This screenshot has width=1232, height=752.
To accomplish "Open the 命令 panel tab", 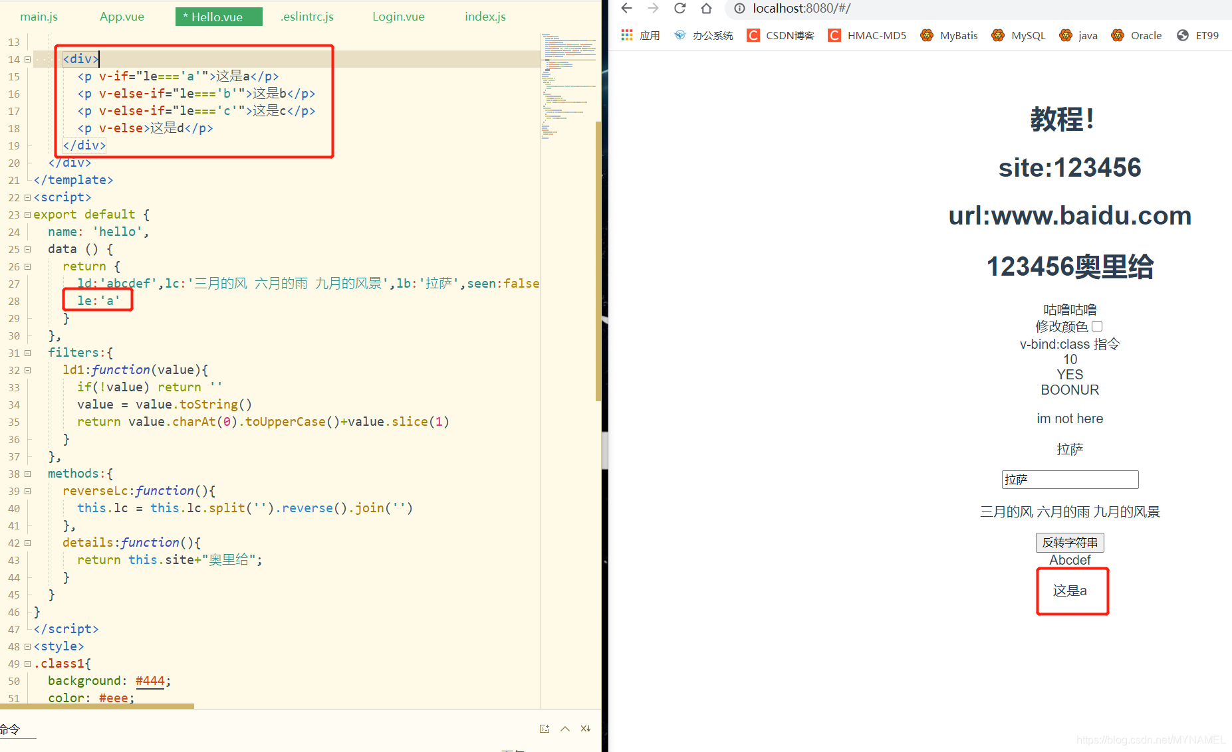I will tap(10, 729).
